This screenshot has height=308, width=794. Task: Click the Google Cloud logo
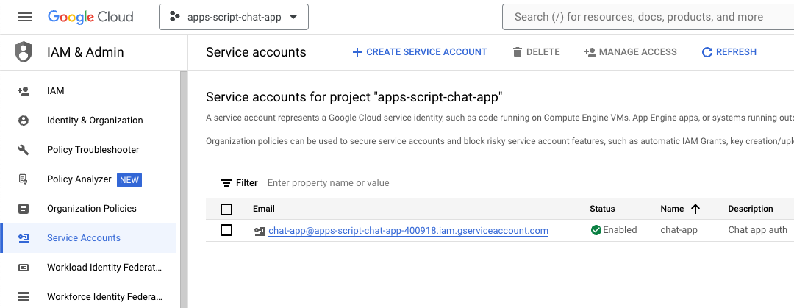[x=90, y=17]
